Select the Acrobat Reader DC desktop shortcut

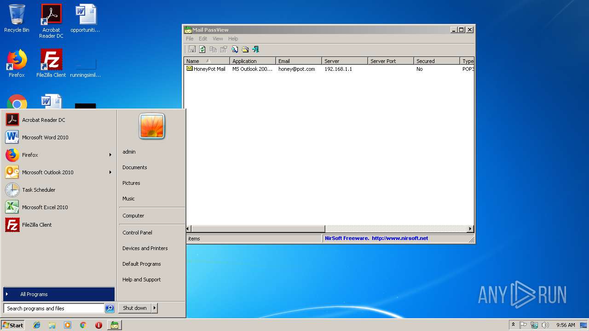click(51, 21)
